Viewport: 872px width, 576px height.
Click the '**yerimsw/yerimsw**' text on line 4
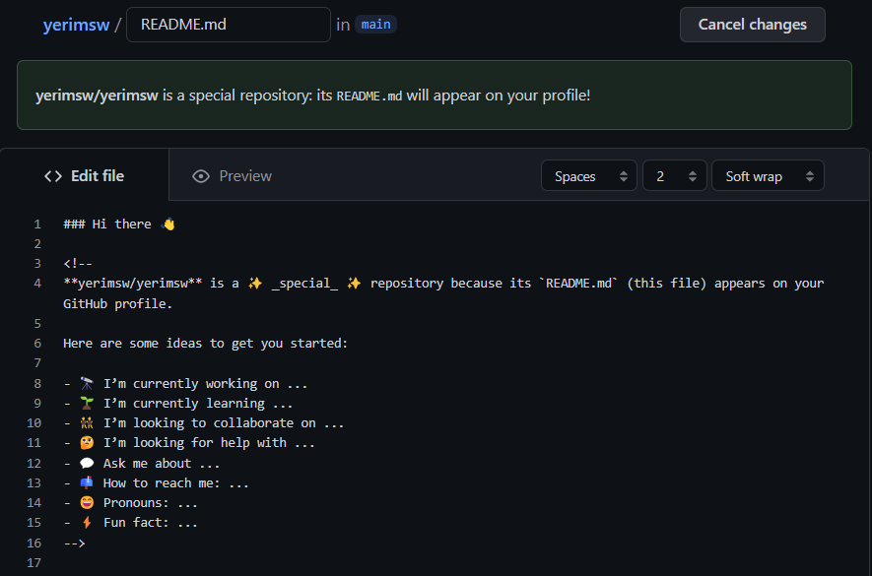pos(132,284)
